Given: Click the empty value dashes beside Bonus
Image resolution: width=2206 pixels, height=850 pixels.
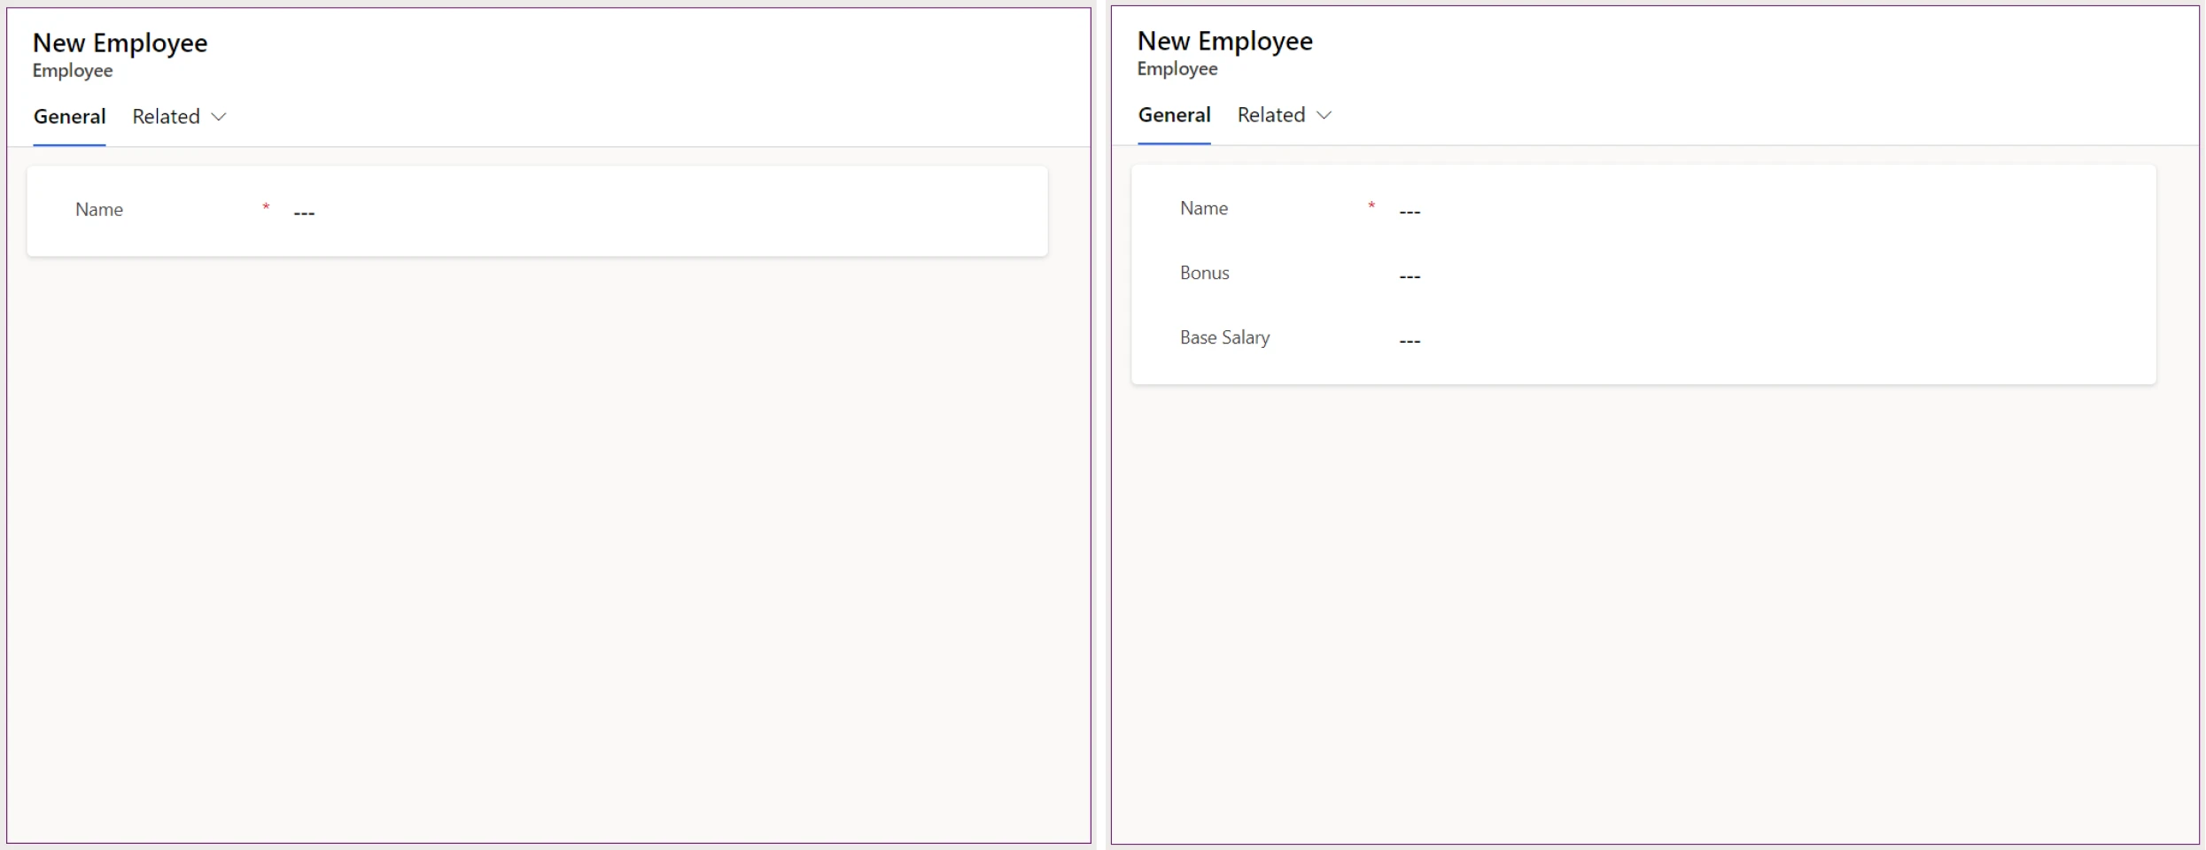Looking at the screenshot, I should pyautogui.click(x=1410, y=276).
